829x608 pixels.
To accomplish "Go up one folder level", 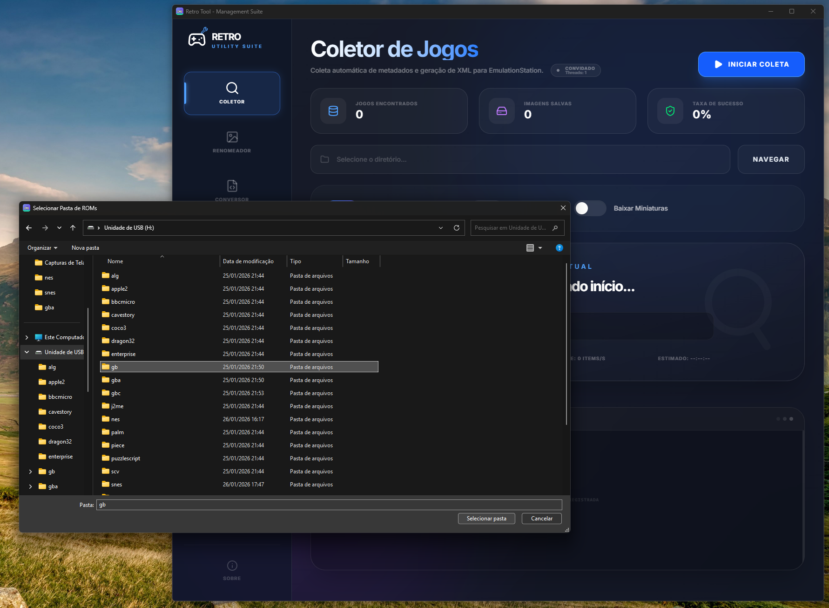I will pyautogui.click(x=73, y=228).
